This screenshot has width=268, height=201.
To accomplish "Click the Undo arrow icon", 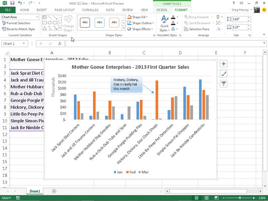I will tap(20, 3).
